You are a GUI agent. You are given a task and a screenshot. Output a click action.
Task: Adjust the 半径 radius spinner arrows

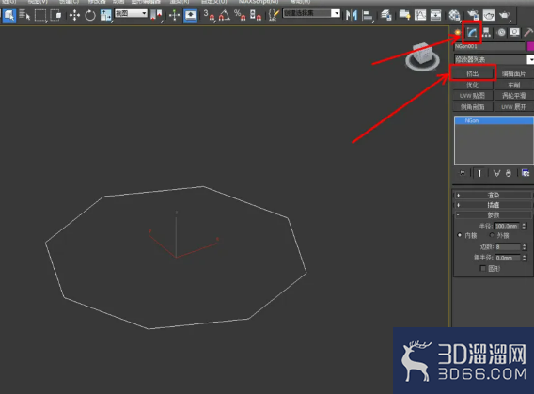(x=524, y=226)
